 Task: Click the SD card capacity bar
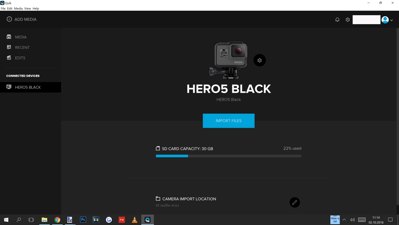coord(228,156)
